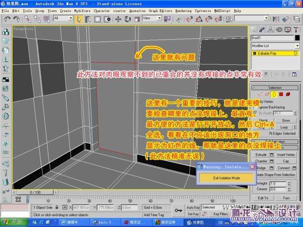Switch to the Utilities hammer tab

click(296, 30)
